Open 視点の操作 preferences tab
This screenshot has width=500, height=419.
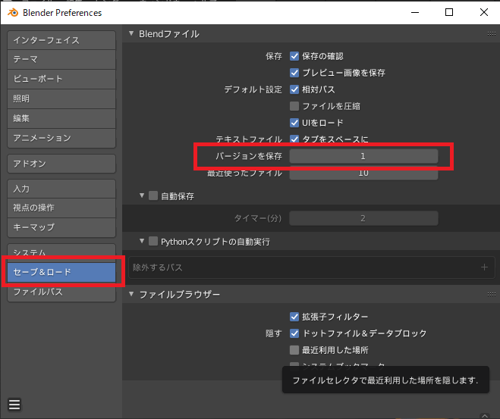point(61,208)
